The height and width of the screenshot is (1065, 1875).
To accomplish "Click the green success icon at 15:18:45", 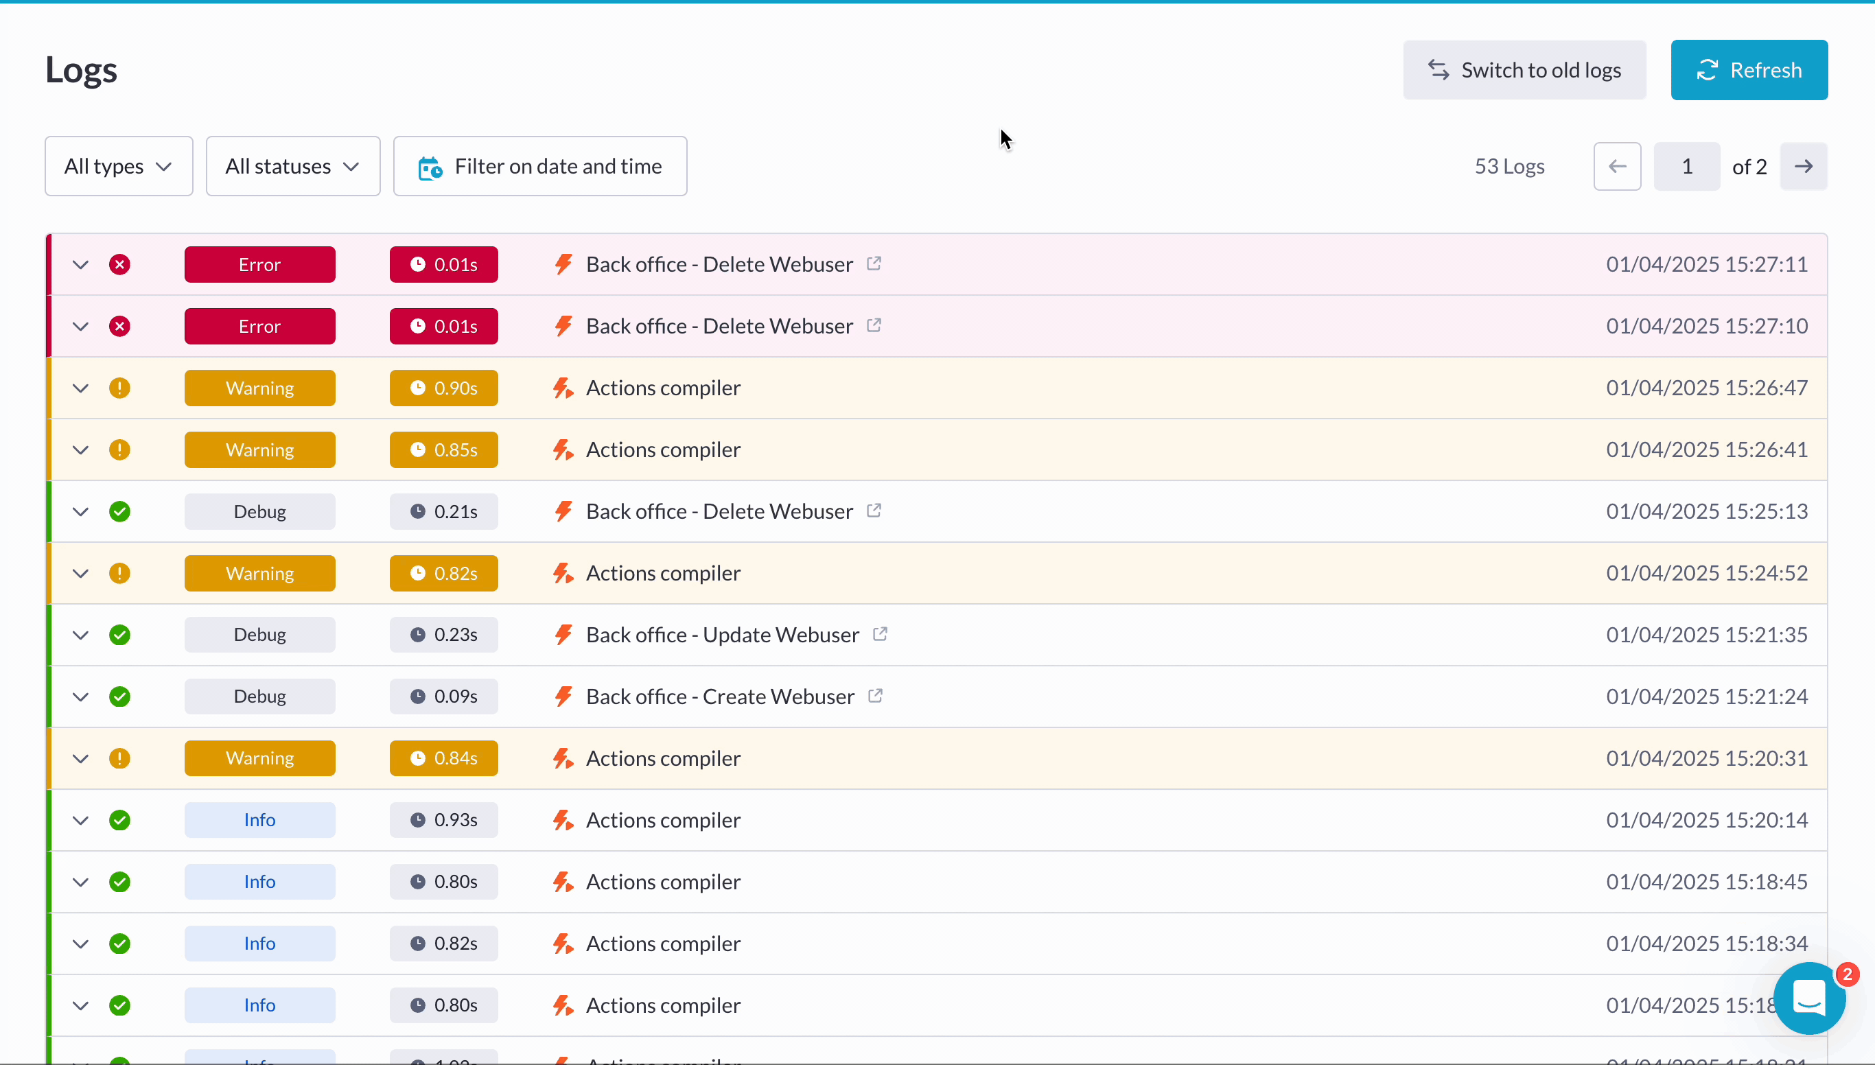I will (x=120, y=882).
